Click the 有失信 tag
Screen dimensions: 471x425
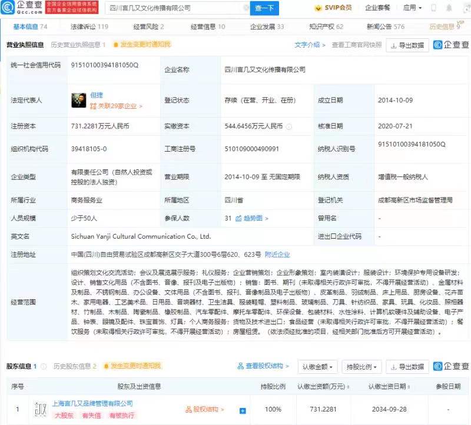pyautogui.click(x=92, y=416)
